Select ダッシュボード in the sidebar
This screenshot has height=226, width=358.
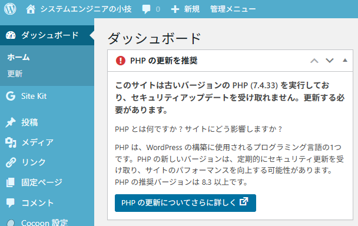coord(47,35)
